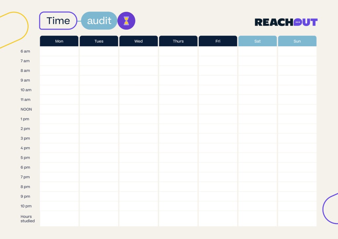The image size is (338, 239).
Task: Click the hourglass icon beside audit
Action: 126,21
